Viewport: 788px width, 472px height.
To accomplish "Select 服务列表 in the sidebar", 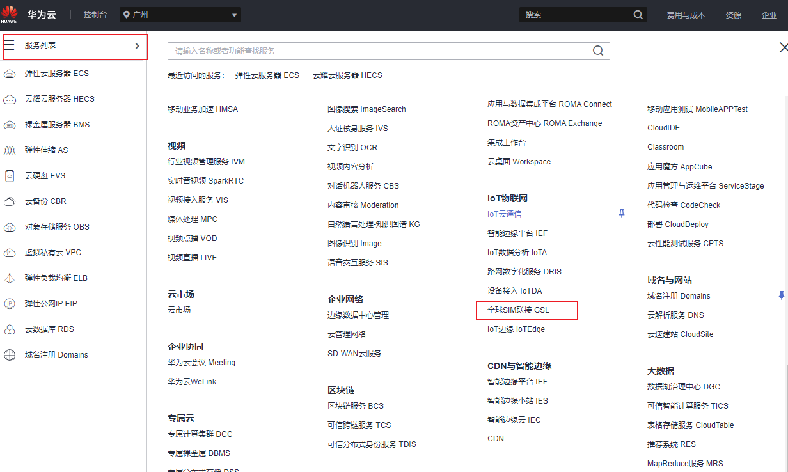I will coord(75,47).
